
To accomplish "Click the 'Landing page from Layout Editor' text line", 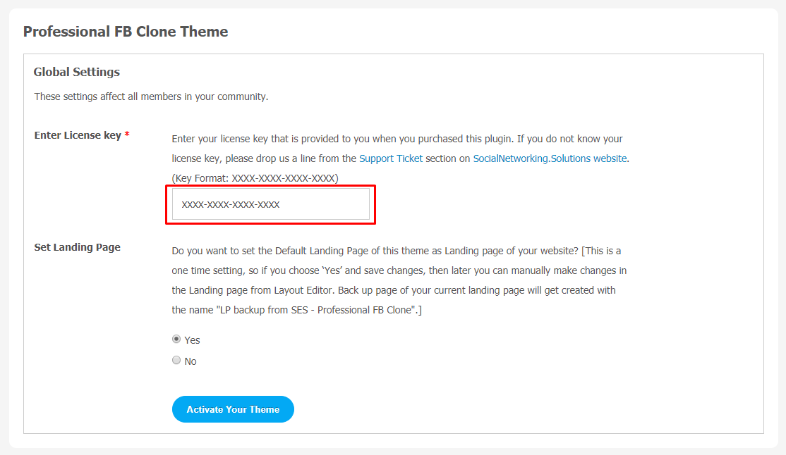I will point(394,290).
